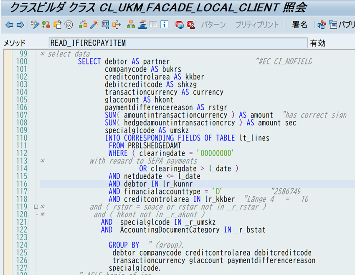The width and height of the screenshot is (355, 275).
Task: Click 'paymentdifferencereason' on line 106
Action: pyautogui.click(x=149, y=107)
